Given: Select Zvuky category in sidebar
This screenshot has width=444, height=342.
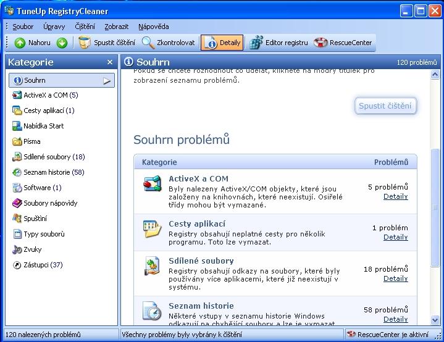Looking at the screenshot, I should click(27, 249).
